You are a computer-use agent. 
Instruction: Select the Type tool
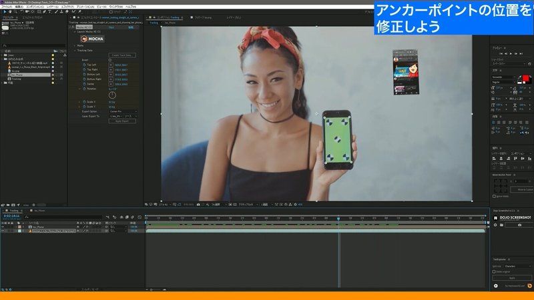coord(49,11)
